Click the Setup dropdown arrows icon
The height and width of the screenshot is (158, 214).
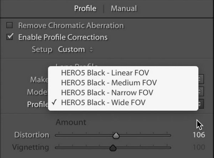point(91,49)
